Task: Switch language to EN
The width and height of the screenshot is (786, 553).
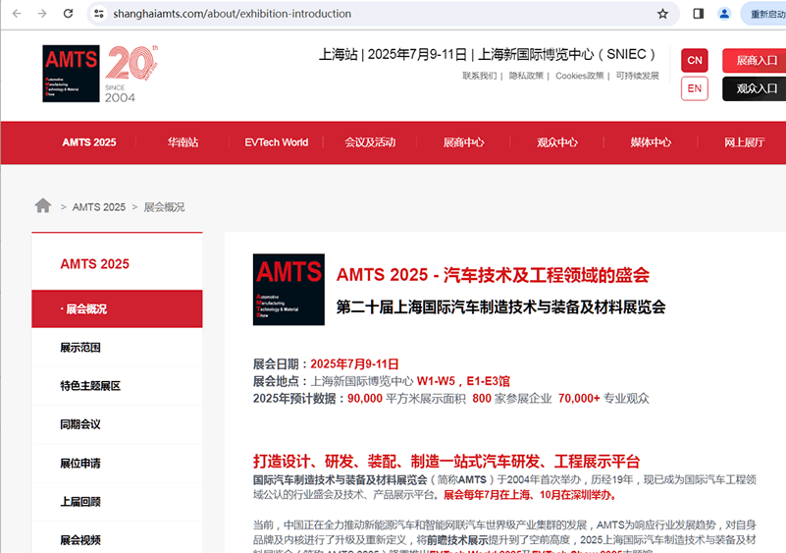Action: point(695,88)
